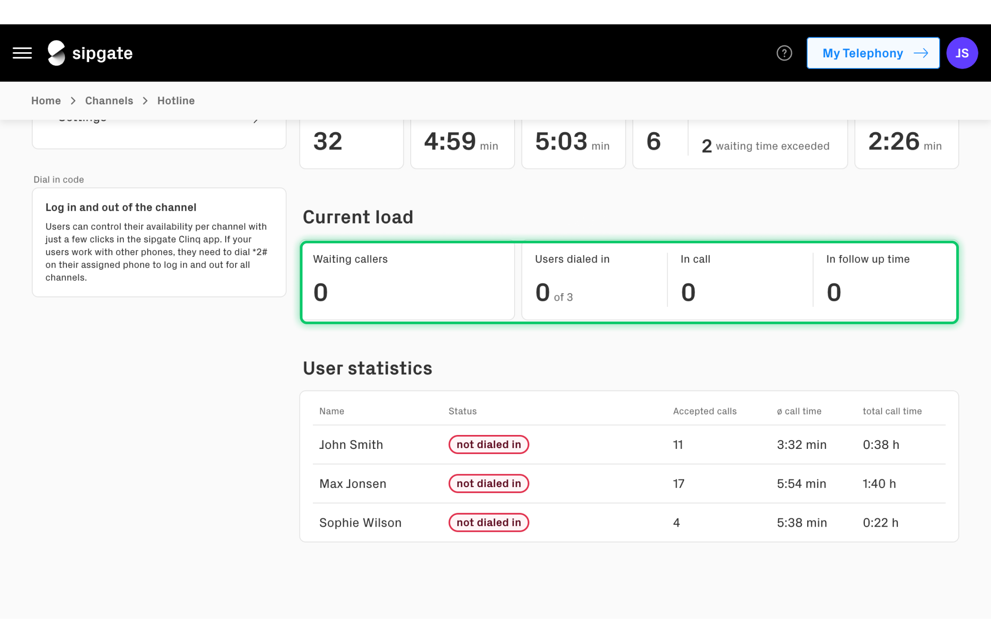Click the Dial in code label

tap(59, 179)
